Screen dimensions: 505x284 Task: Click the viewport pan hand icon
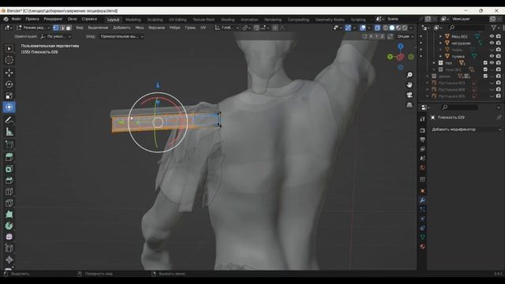coord(410,85)
